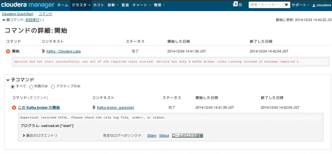Click the コマンドの詳細: 開始 heading
Image resolution: width=332 pixels, height=154 pixels.
[x=36, y=31]
